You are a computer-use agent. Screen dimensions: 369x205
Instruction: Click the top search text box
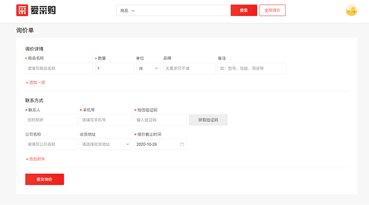pyautogui.click(x=183, y=11)
